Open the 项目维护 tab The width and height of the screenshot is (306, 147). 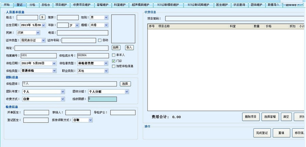[x=61, y=5]
